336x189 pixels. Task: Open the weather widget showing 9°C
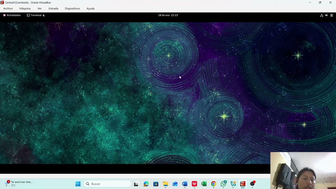click(x=19, y=183)
